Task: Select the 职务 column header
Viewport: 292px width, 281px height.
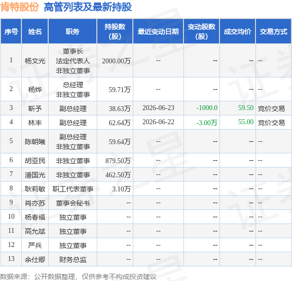Action: click(x=73, y=31)
